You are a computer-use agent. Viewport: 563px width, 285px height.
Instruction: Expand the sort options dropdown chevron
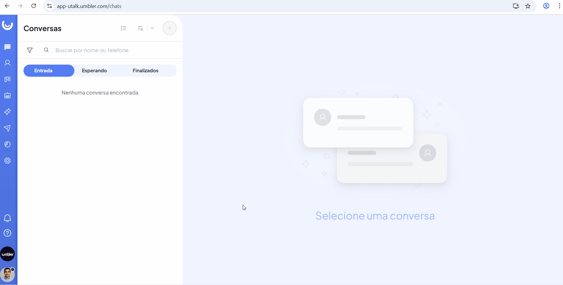coord(152,28)
